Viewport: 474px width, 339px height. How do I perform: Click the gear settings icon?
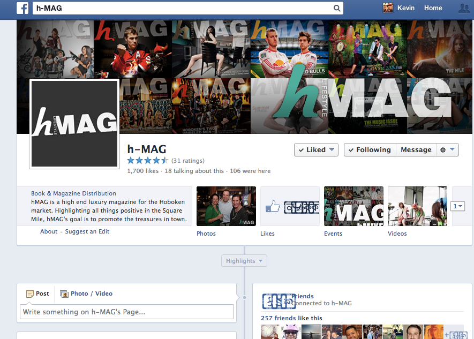443,150
